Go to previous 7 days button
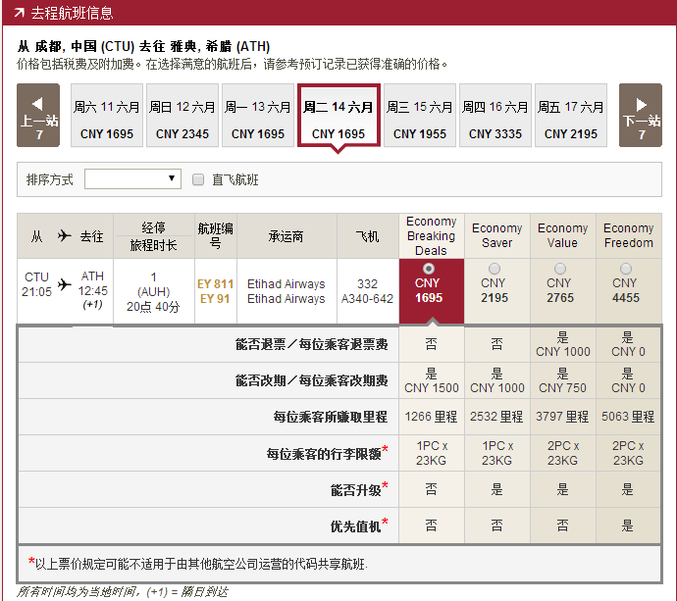 38,115
